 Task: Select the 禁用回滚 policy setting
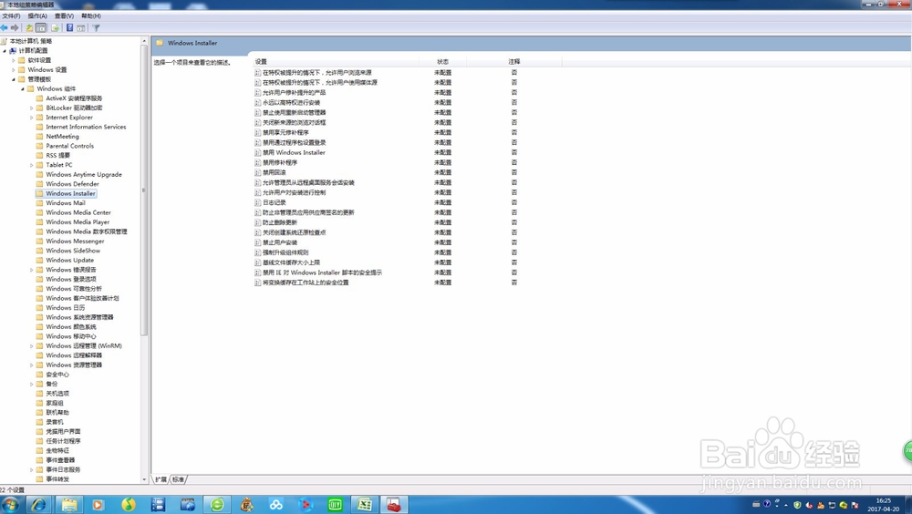pos(274,172)
